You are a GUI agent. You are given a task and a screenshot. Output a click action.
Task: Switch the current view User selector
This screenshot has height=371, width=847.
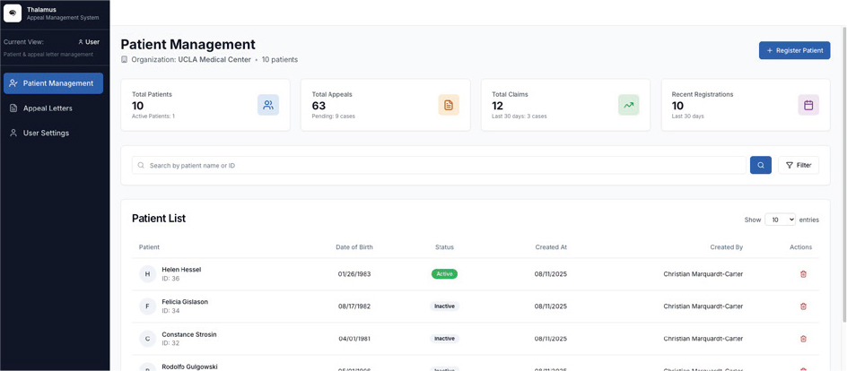tap(89, 42)
